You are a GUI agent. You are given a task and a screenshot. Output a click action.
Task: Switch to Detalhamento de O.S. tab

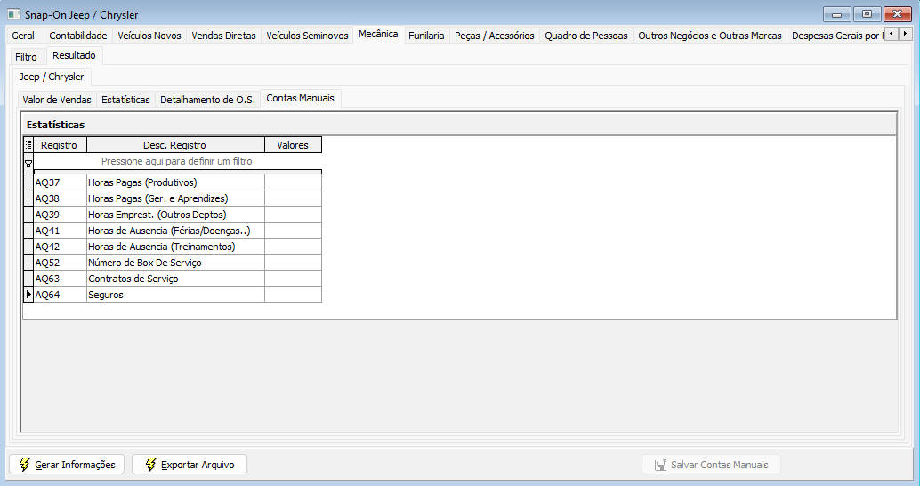pyautogui.click(x=207, y=99)
